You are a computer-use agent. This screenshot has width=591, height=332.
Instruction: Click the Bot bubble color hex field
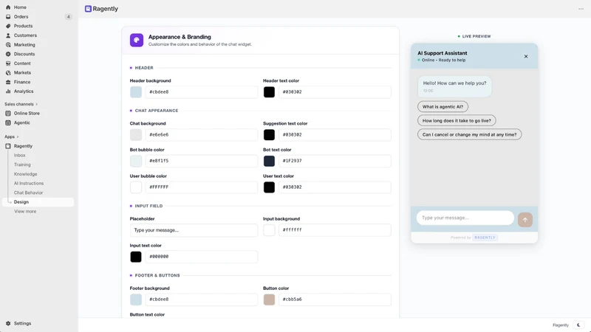point(202,161)
